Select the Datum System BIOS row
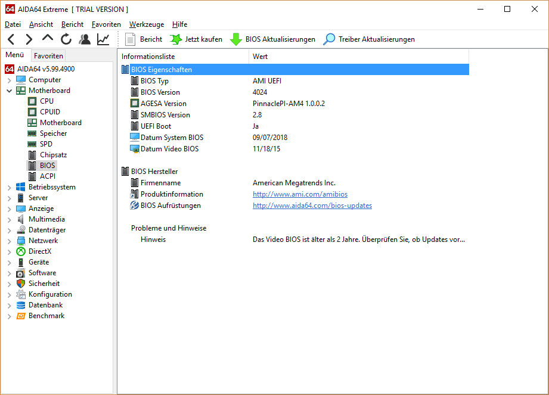 pos(294,138)
